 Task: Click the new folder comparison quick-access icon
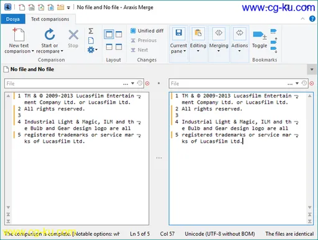60,7
